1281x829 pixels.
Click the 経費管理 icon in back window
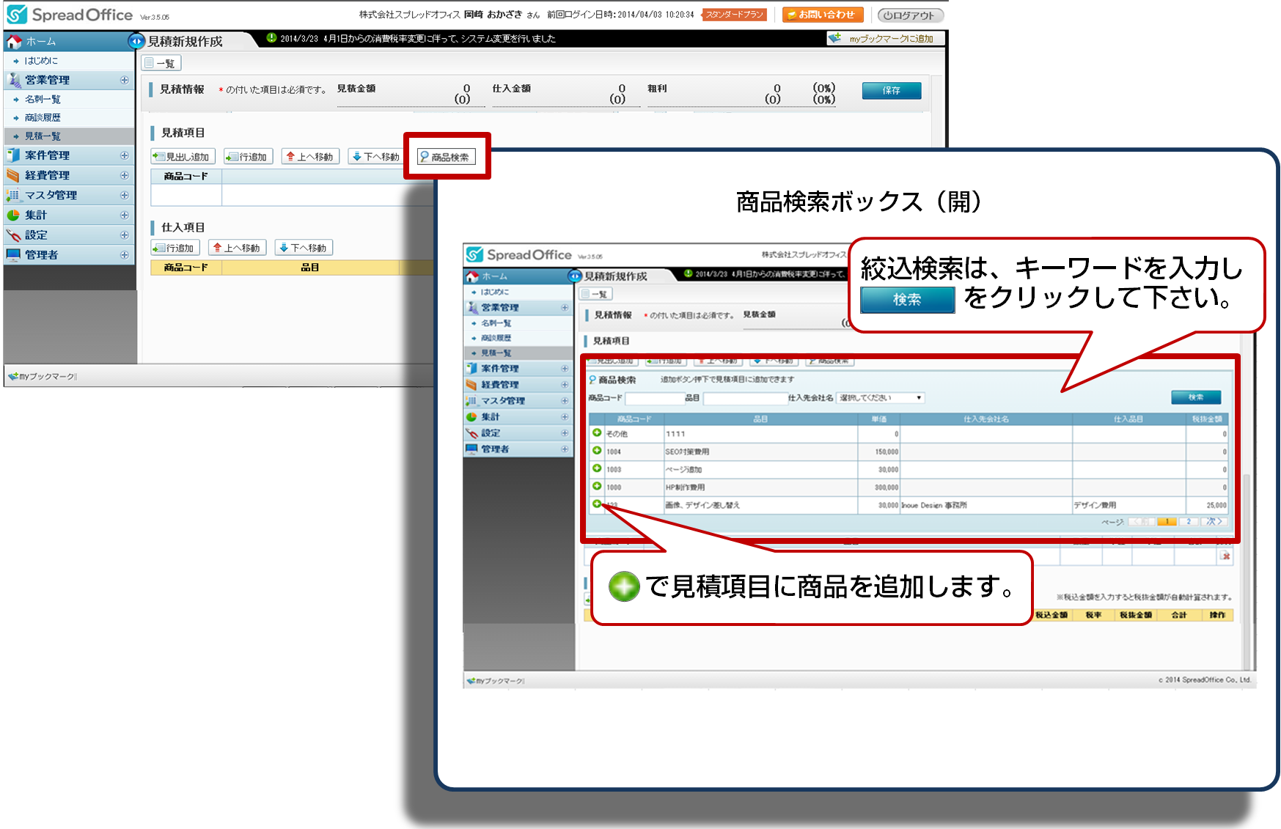(x=13, y=175)
